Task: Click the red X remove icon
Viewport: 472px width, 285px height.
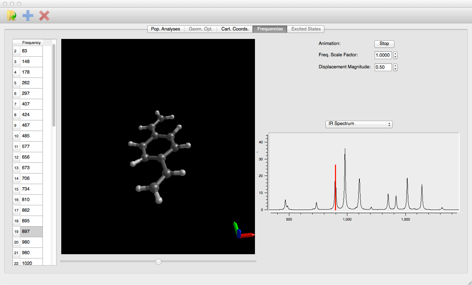Action: tap(44, 16)
